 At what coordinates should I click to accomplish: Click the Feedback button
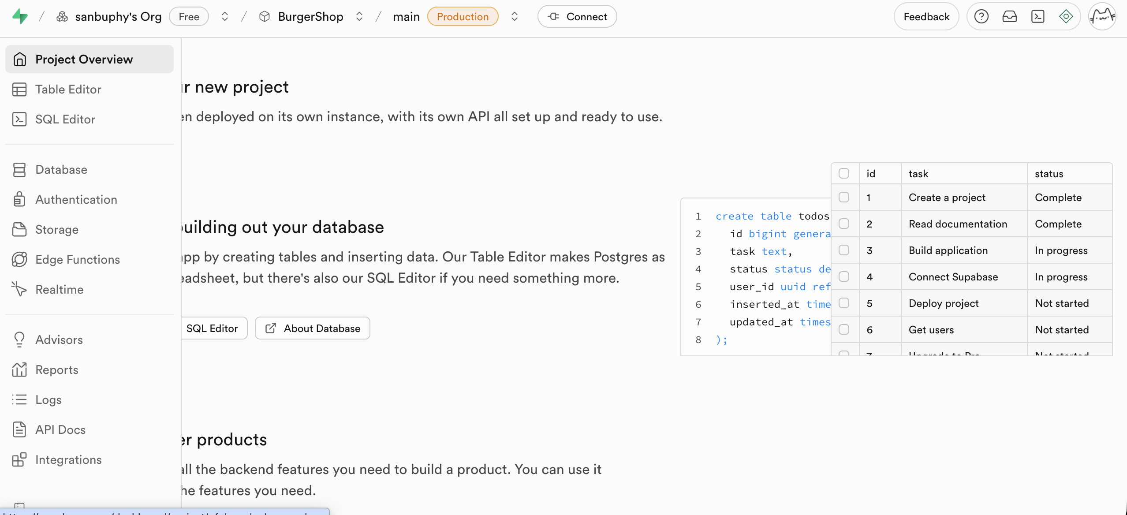point(926,17)
